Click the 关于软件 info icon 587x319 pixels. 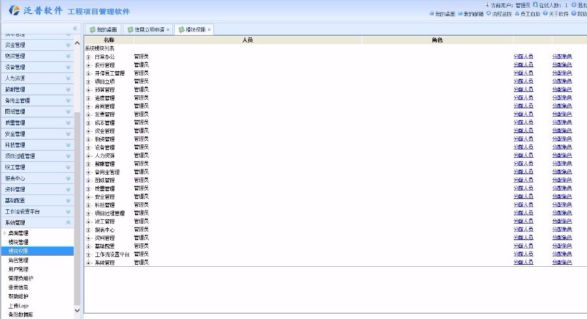click(545, 14)
